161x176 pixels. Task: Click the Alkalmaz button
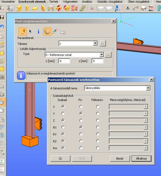click(141, 159)
